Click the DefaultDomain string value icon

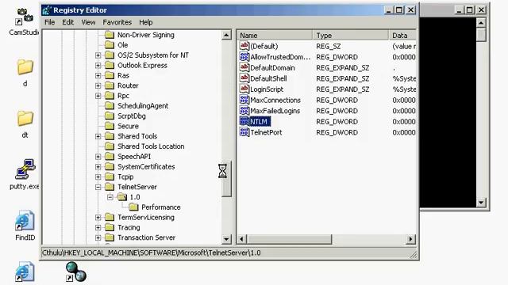click(244, 67)
